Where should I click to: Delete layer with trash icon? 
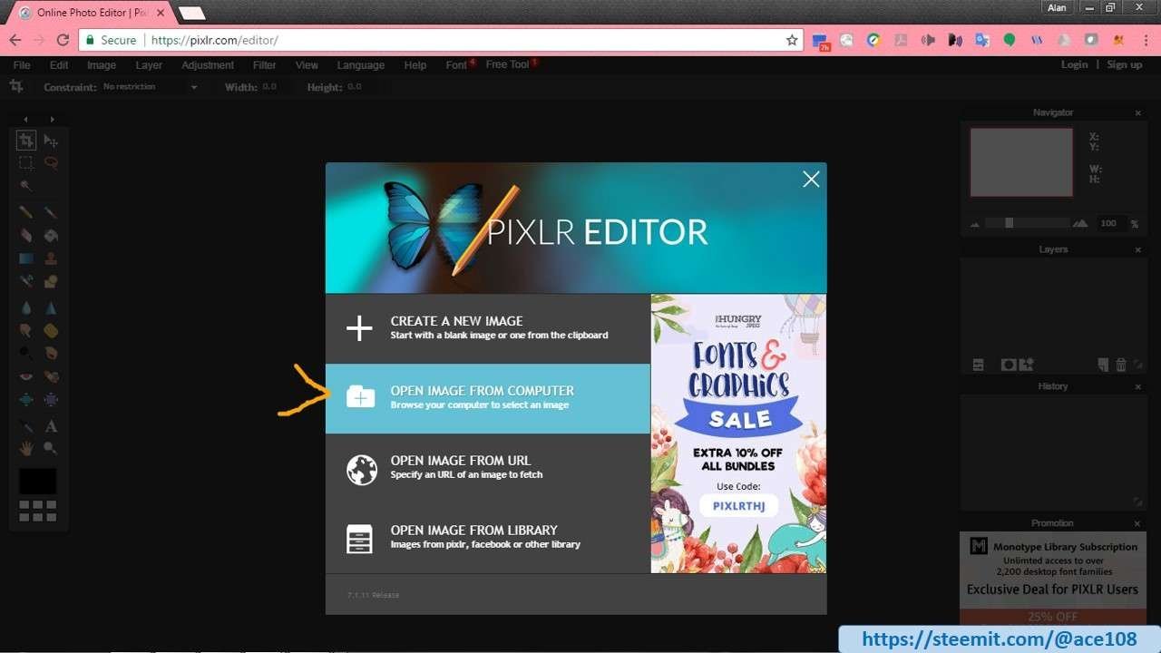(x=1121, y=365)
